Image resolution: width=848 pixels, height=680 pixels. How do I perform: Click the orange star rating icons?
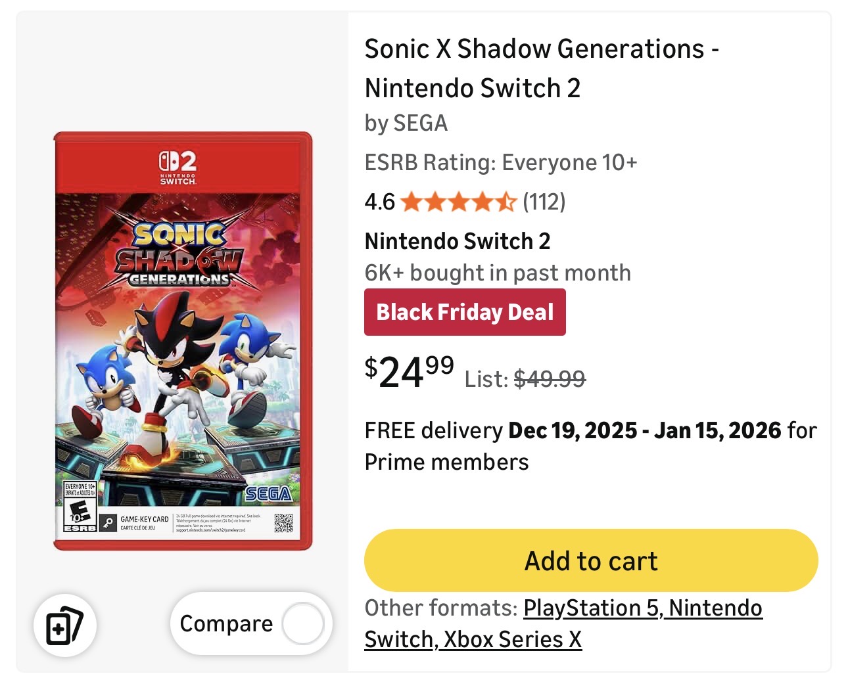click(458, 202)
